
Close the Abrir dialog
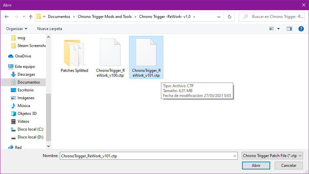click(x=304, y=5)
